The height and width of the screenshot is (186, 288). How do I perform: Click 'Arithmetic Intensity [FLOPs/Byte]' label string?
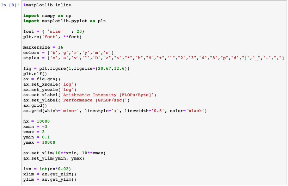(107, 95)
